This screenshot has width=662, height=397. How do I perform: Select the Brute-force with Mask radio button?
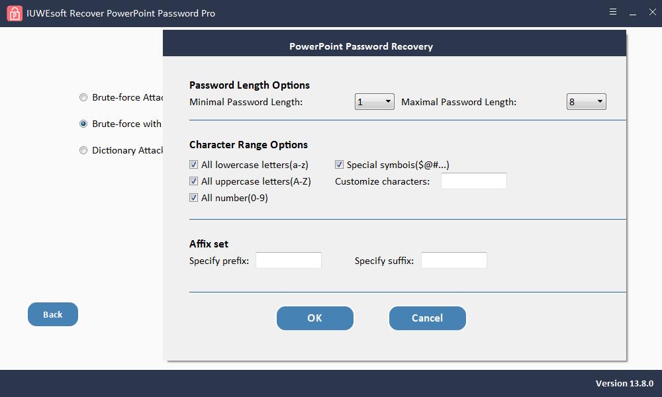tap(83, 124)
